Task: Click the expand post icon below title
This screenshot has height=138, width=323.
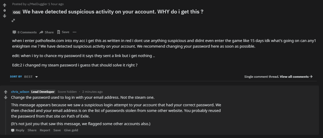Action: point(13,20)
